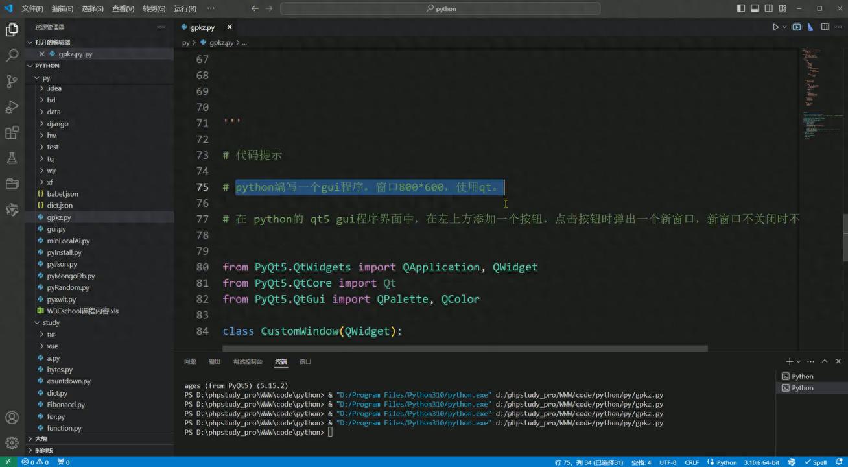Click the split editor icon
Screen dimensions: 848x467
tap(825, 27)
